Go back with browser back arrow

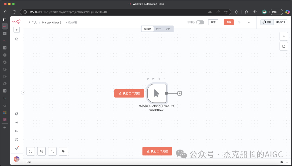(6, 12)
